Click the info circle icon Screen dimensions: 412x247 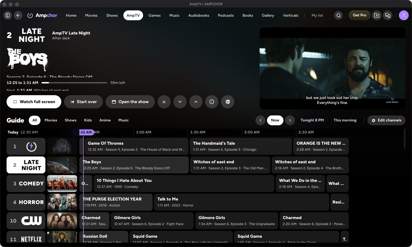(x=212, y=102)
